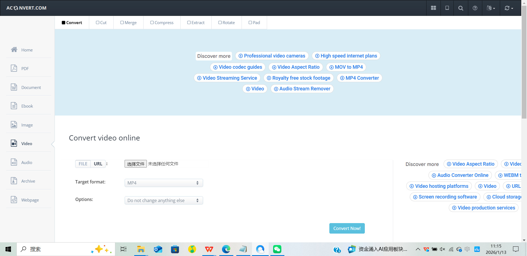Click the mobile device icon in the header
527x256 pixels.
click(x=447, y=8)
